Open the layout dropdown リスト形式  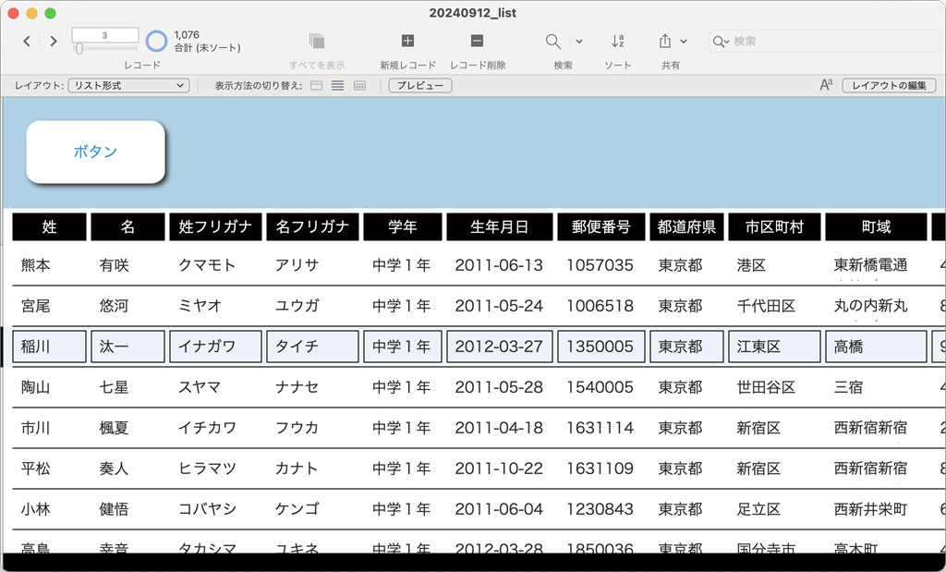tap(129, 86)
